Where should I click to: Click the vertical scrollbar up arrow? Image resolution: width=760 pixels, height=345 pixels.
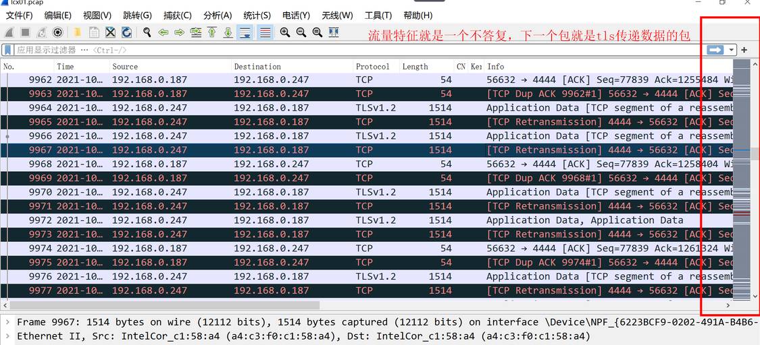coord(755,64)
